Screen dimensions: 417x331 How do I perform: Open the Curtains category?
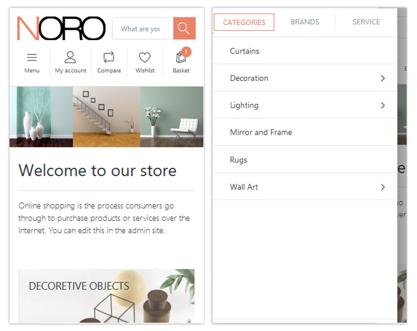305,51
